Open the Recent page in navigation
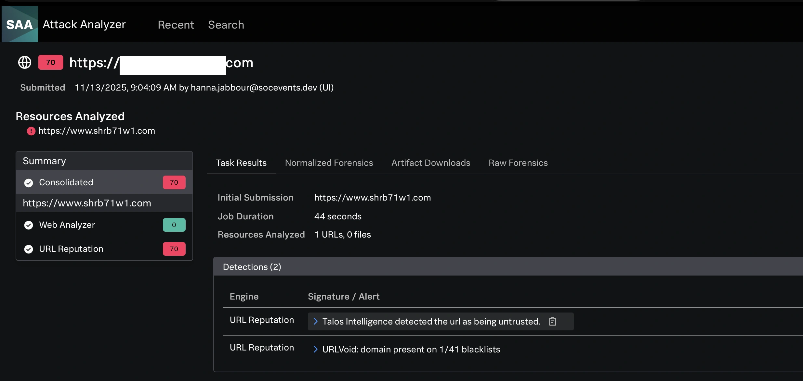The image size is (803, 381). (176, 25)
